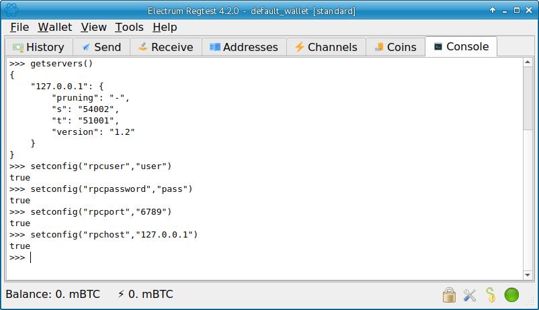Click the password lock icon in status bar
Image resolution: width=539 pixels, height=310 pixels.
pyautogui.click(x=449, y=295)
